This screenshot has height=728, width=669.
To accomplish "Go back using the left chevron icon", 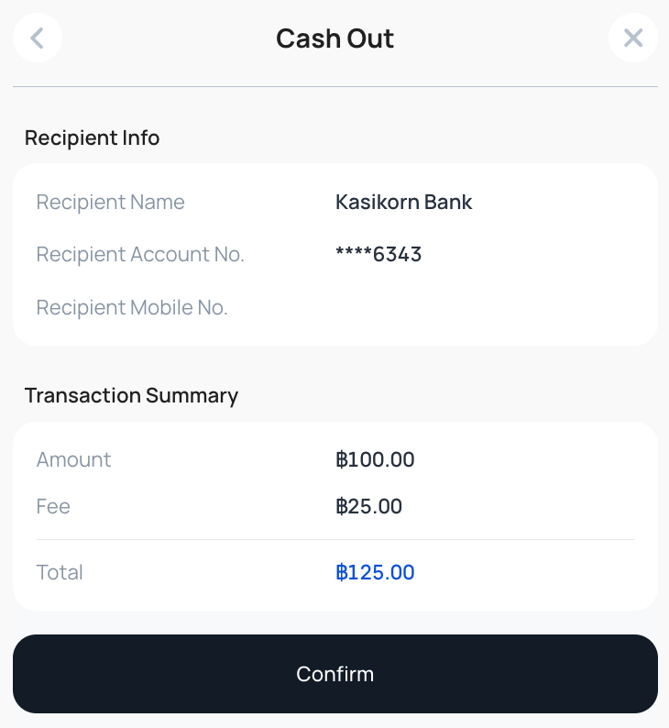I will point(38,39).
